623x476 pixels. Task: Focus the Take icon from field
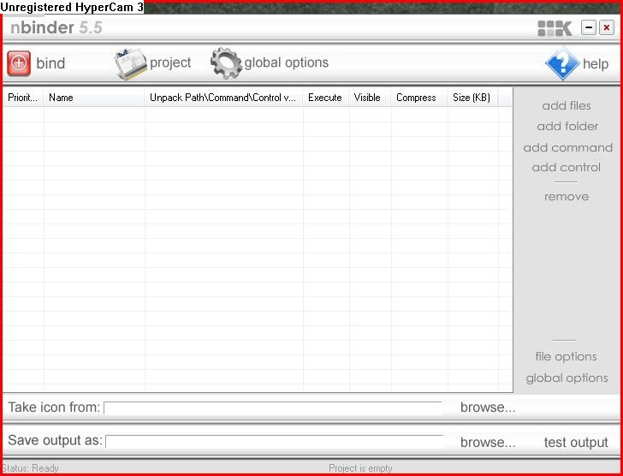pyautogui.click(x=273, y=408)
